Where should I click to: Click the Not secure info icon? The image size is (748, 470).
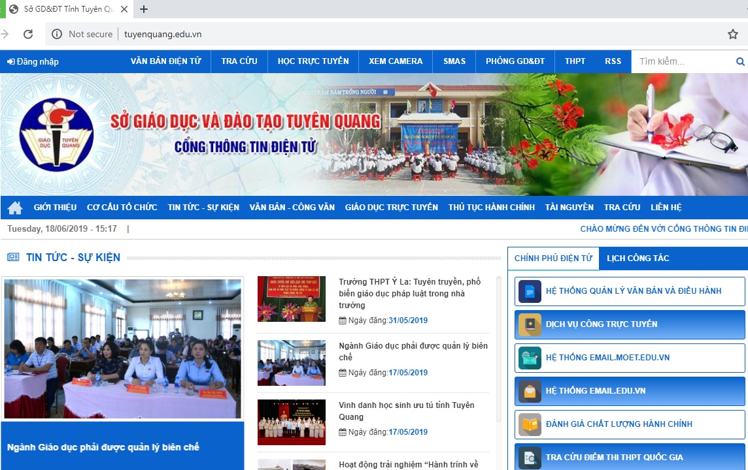click(58, 34)
